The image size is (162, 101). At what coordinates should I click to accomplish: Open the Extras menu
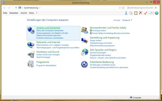(31, 13)
